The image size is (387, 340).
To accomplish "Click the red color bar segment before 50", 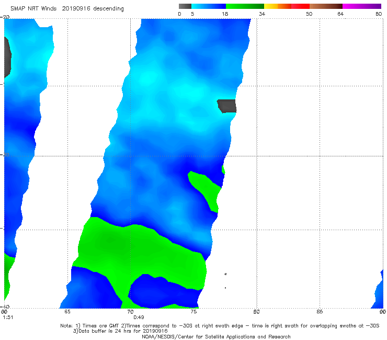I will [x=300, y=6].
